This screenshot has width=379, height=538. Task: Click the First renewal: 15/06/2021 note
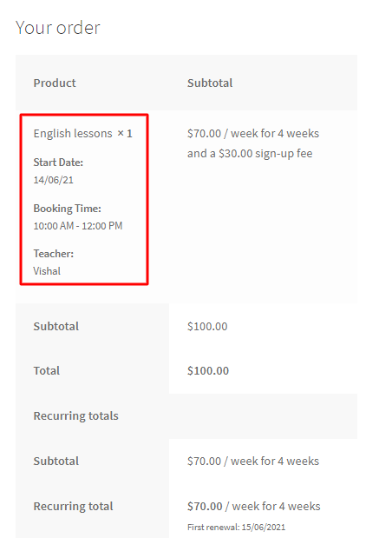236,528
